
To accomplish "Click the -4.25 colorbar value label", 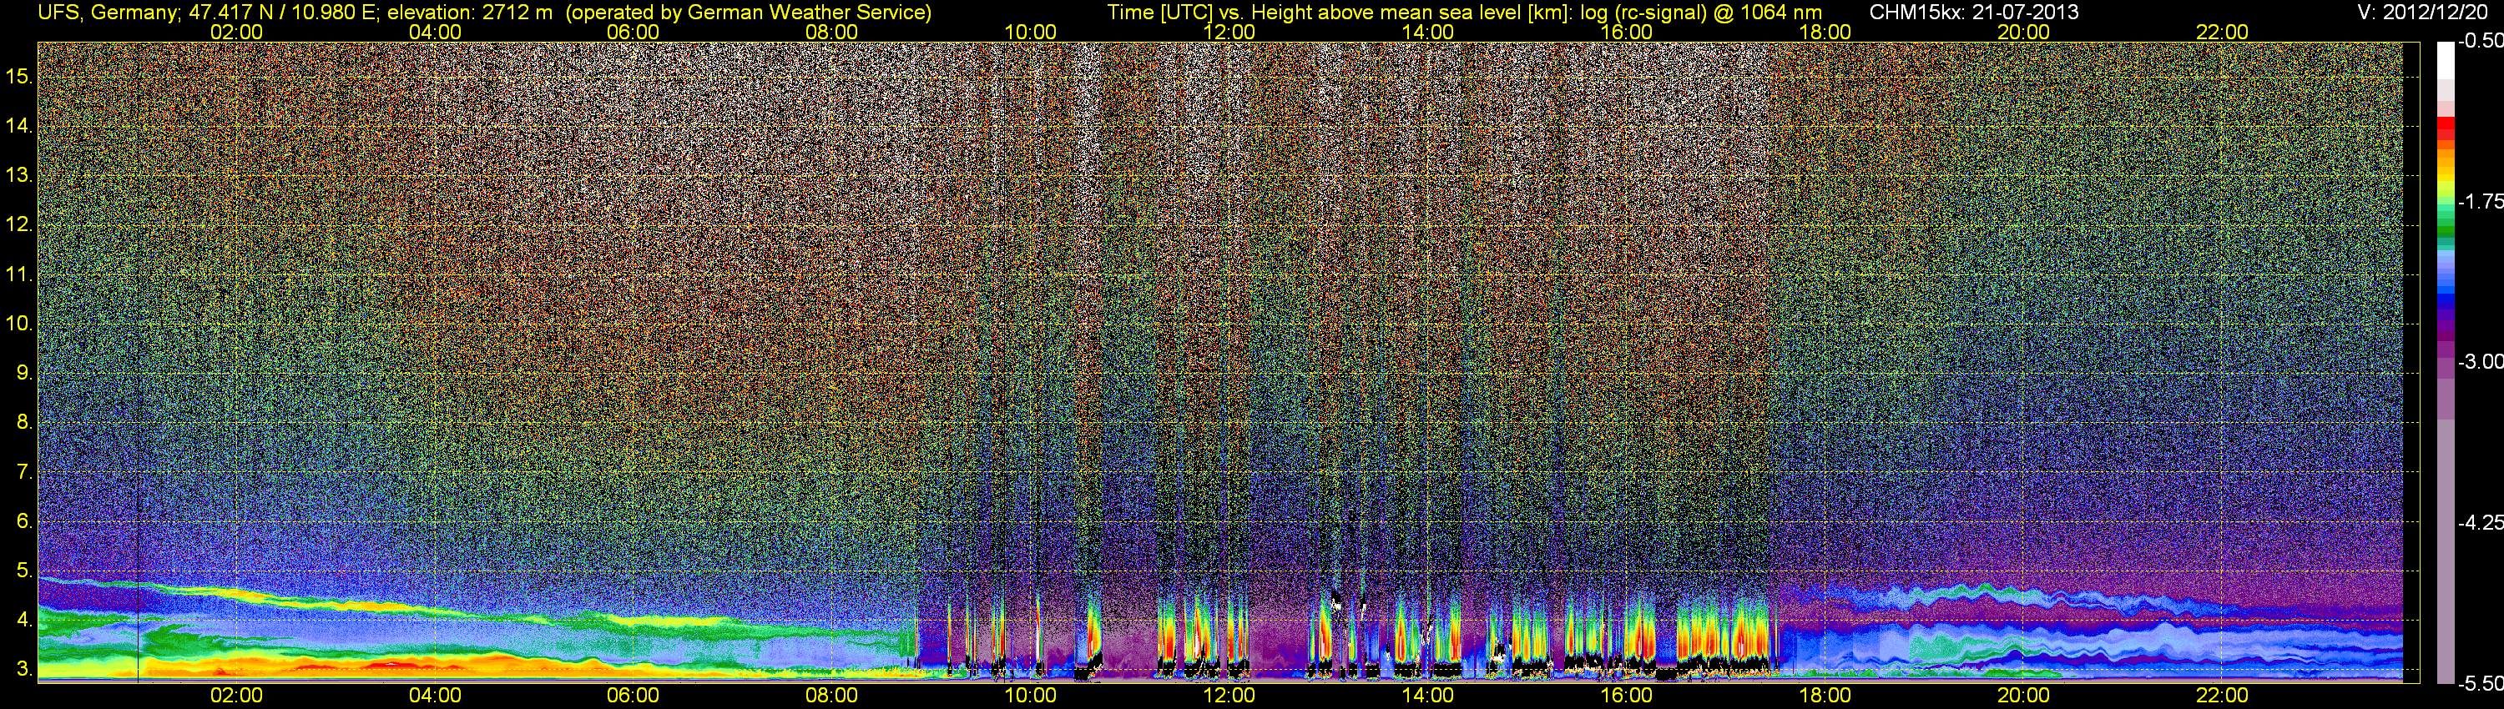I will pyautogui.click(x=2480, y=522).
